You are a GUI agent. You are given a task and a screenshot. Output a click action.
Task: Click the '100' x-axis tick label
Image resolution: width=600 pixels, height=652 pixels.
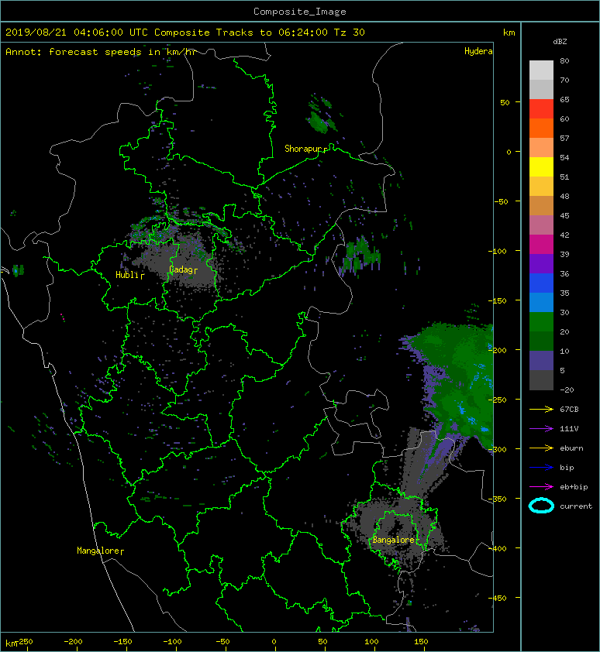pos(371,642)
